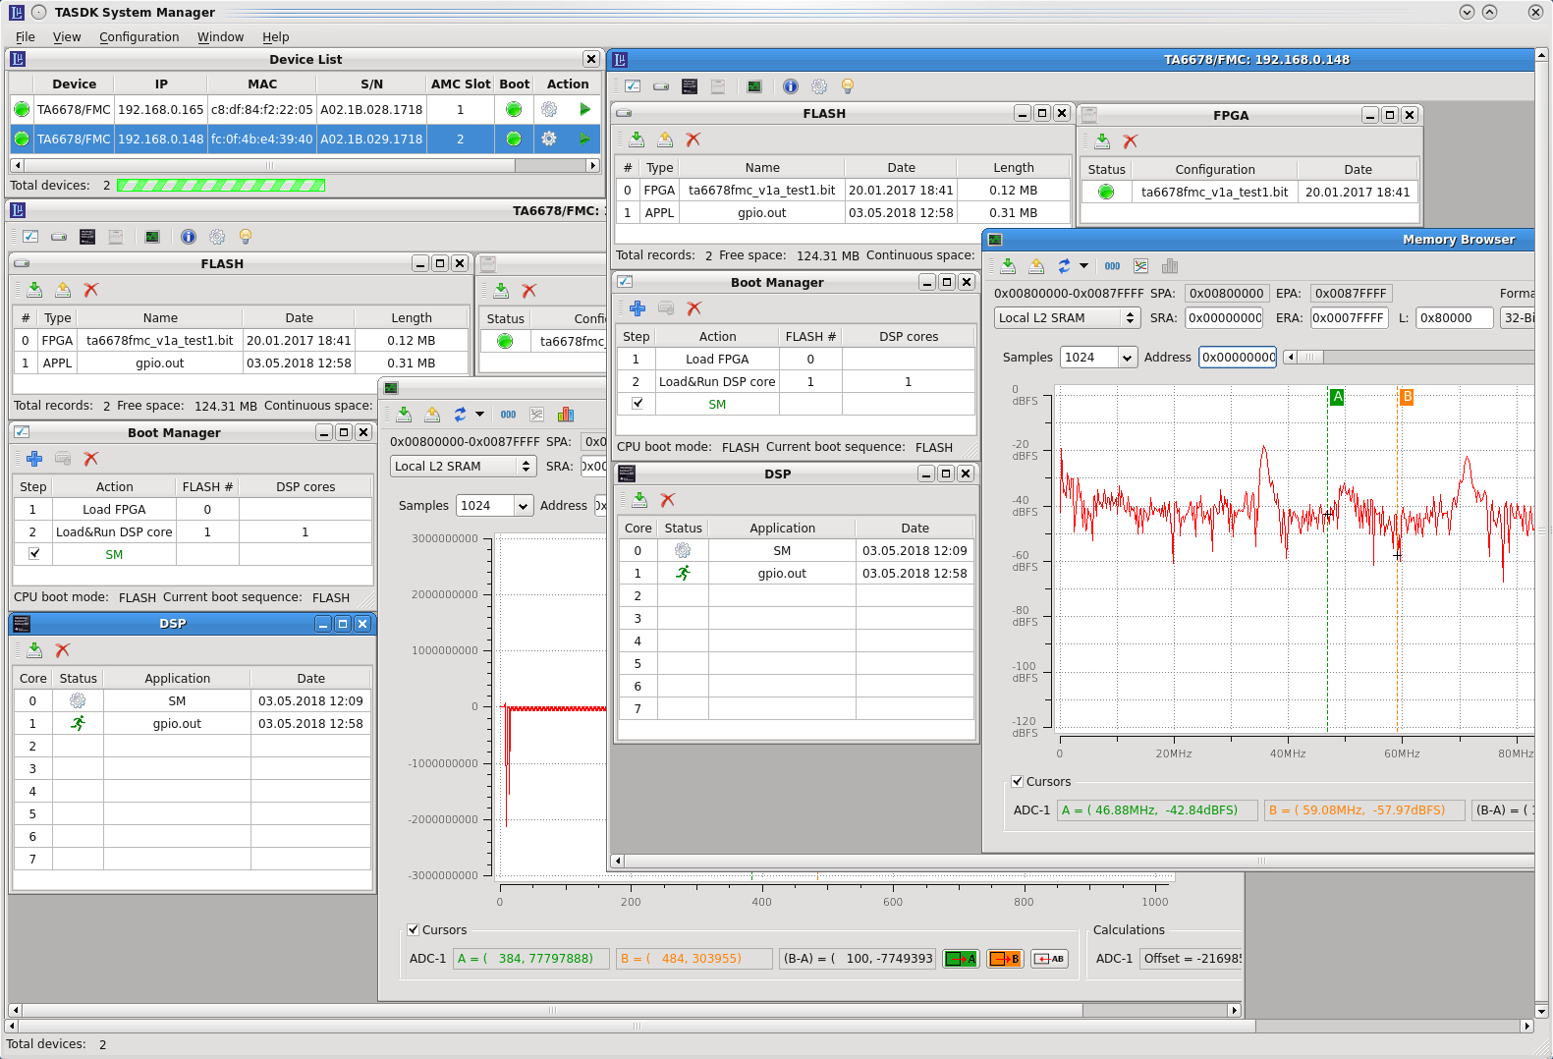1553x1059 pixels.
Task: Click the lightbulb icon in left device toolbar
Action: (x=246, y=237)
